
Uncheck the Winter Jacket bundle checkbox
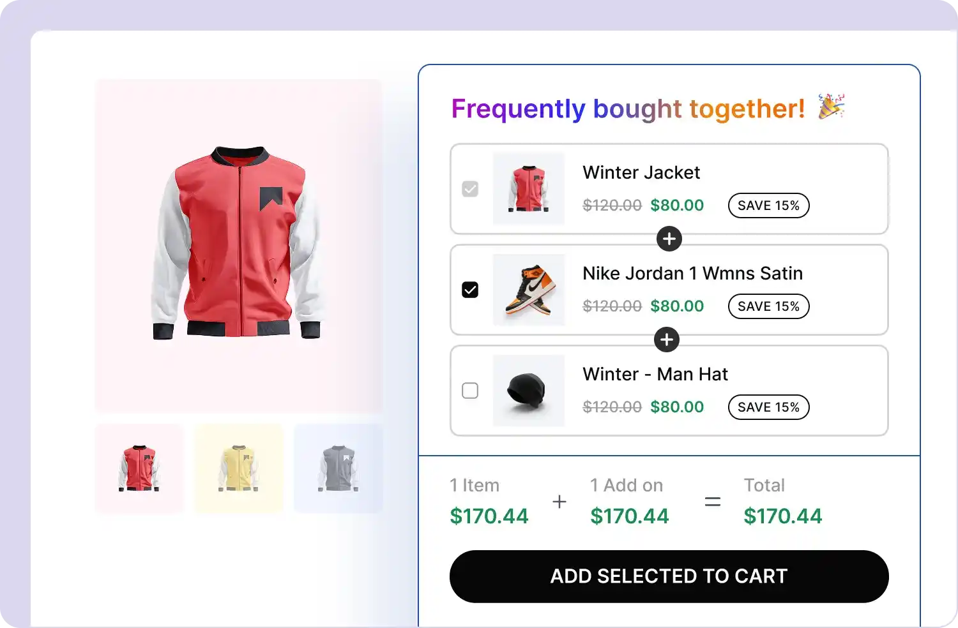click(x=470, y=189)
